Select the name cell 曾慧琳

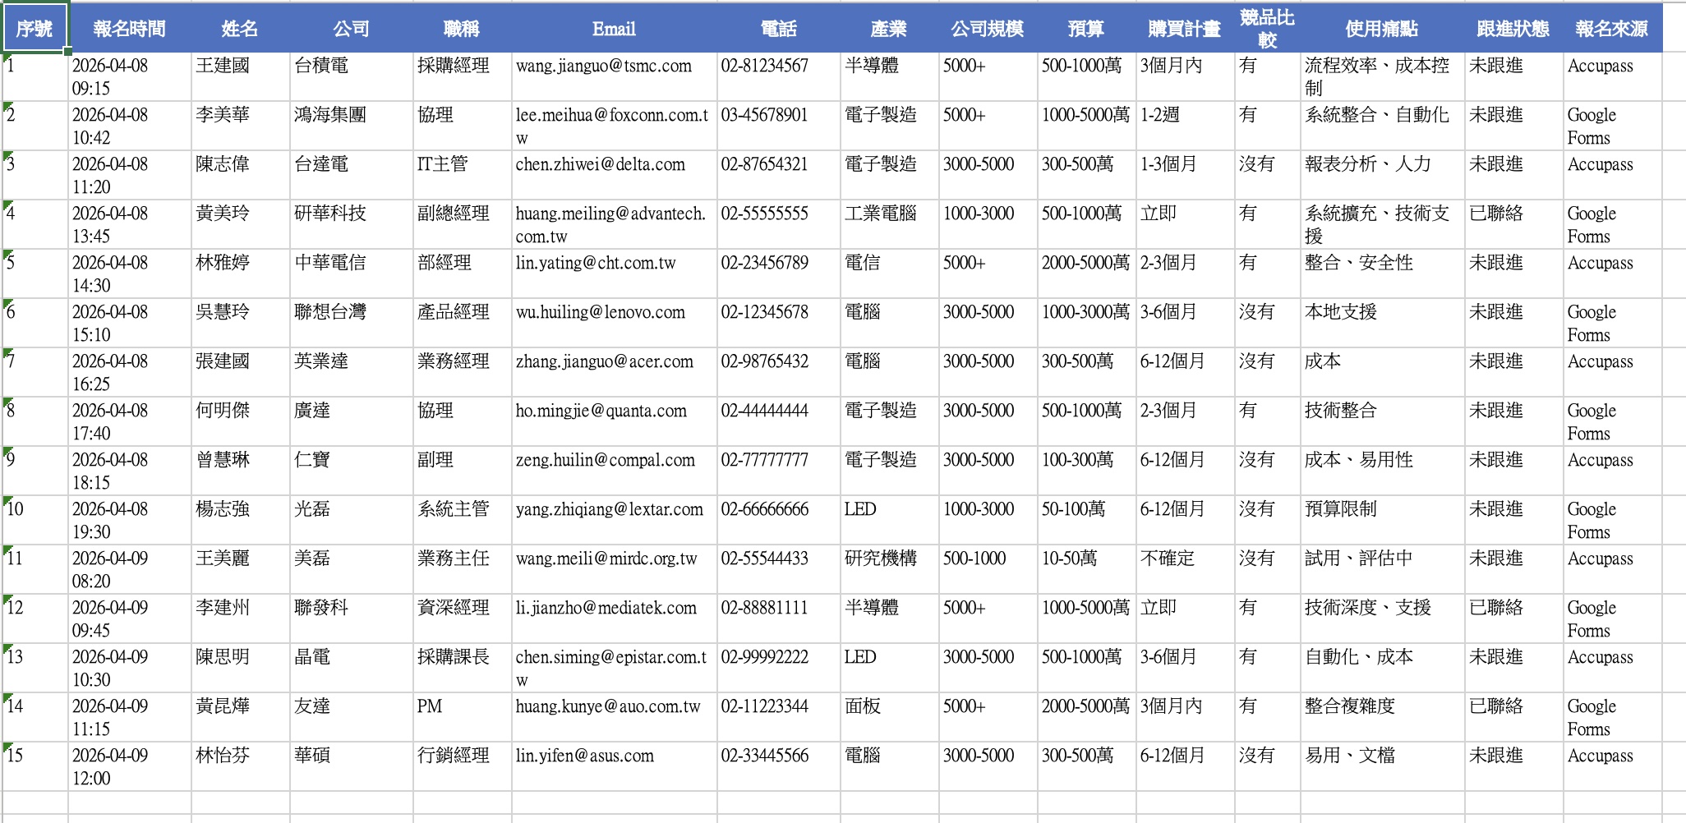(240, 471)
